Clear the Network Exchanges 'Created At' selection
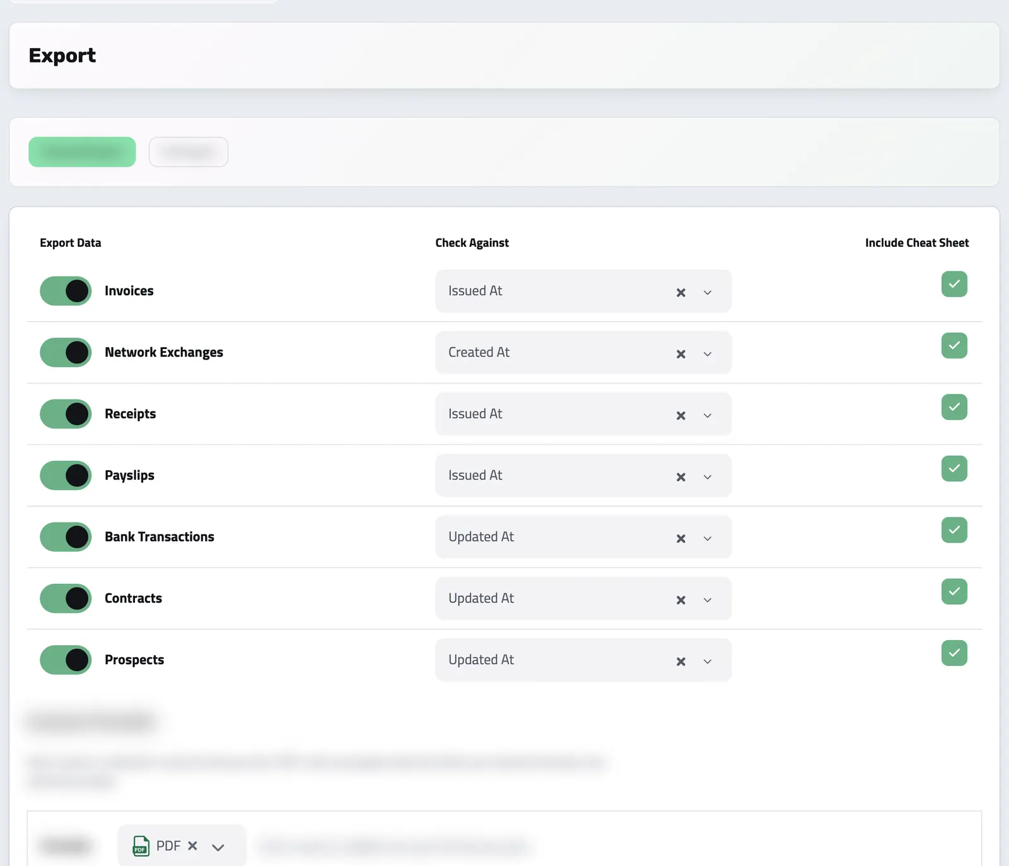Image resolution: width=1009 pixels, height=866 pixels. (680, 354)
